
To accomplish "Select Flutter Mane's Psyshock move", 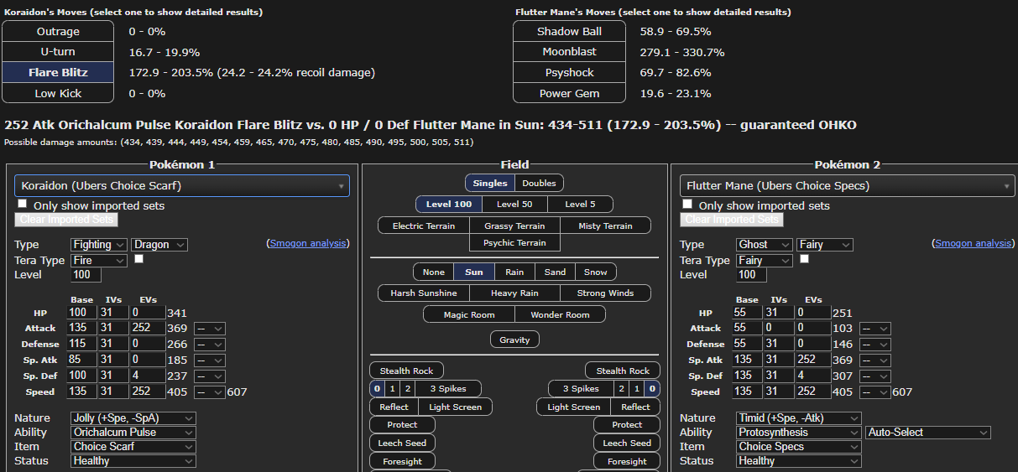I will click(569, 72).
